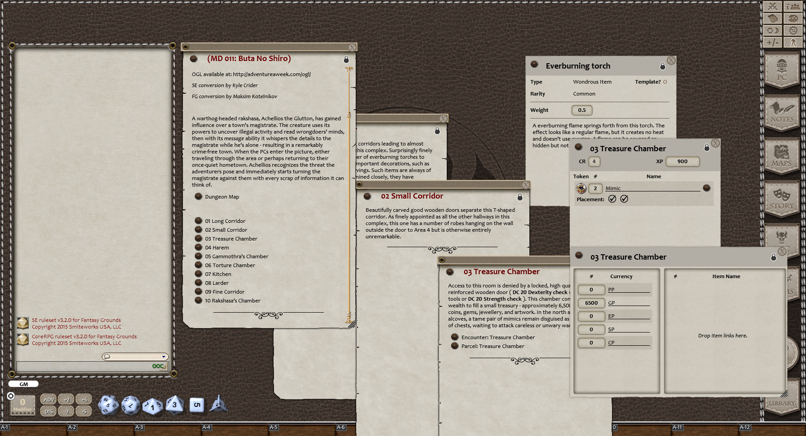Switch to the GM chat tab

click(23, 384)
